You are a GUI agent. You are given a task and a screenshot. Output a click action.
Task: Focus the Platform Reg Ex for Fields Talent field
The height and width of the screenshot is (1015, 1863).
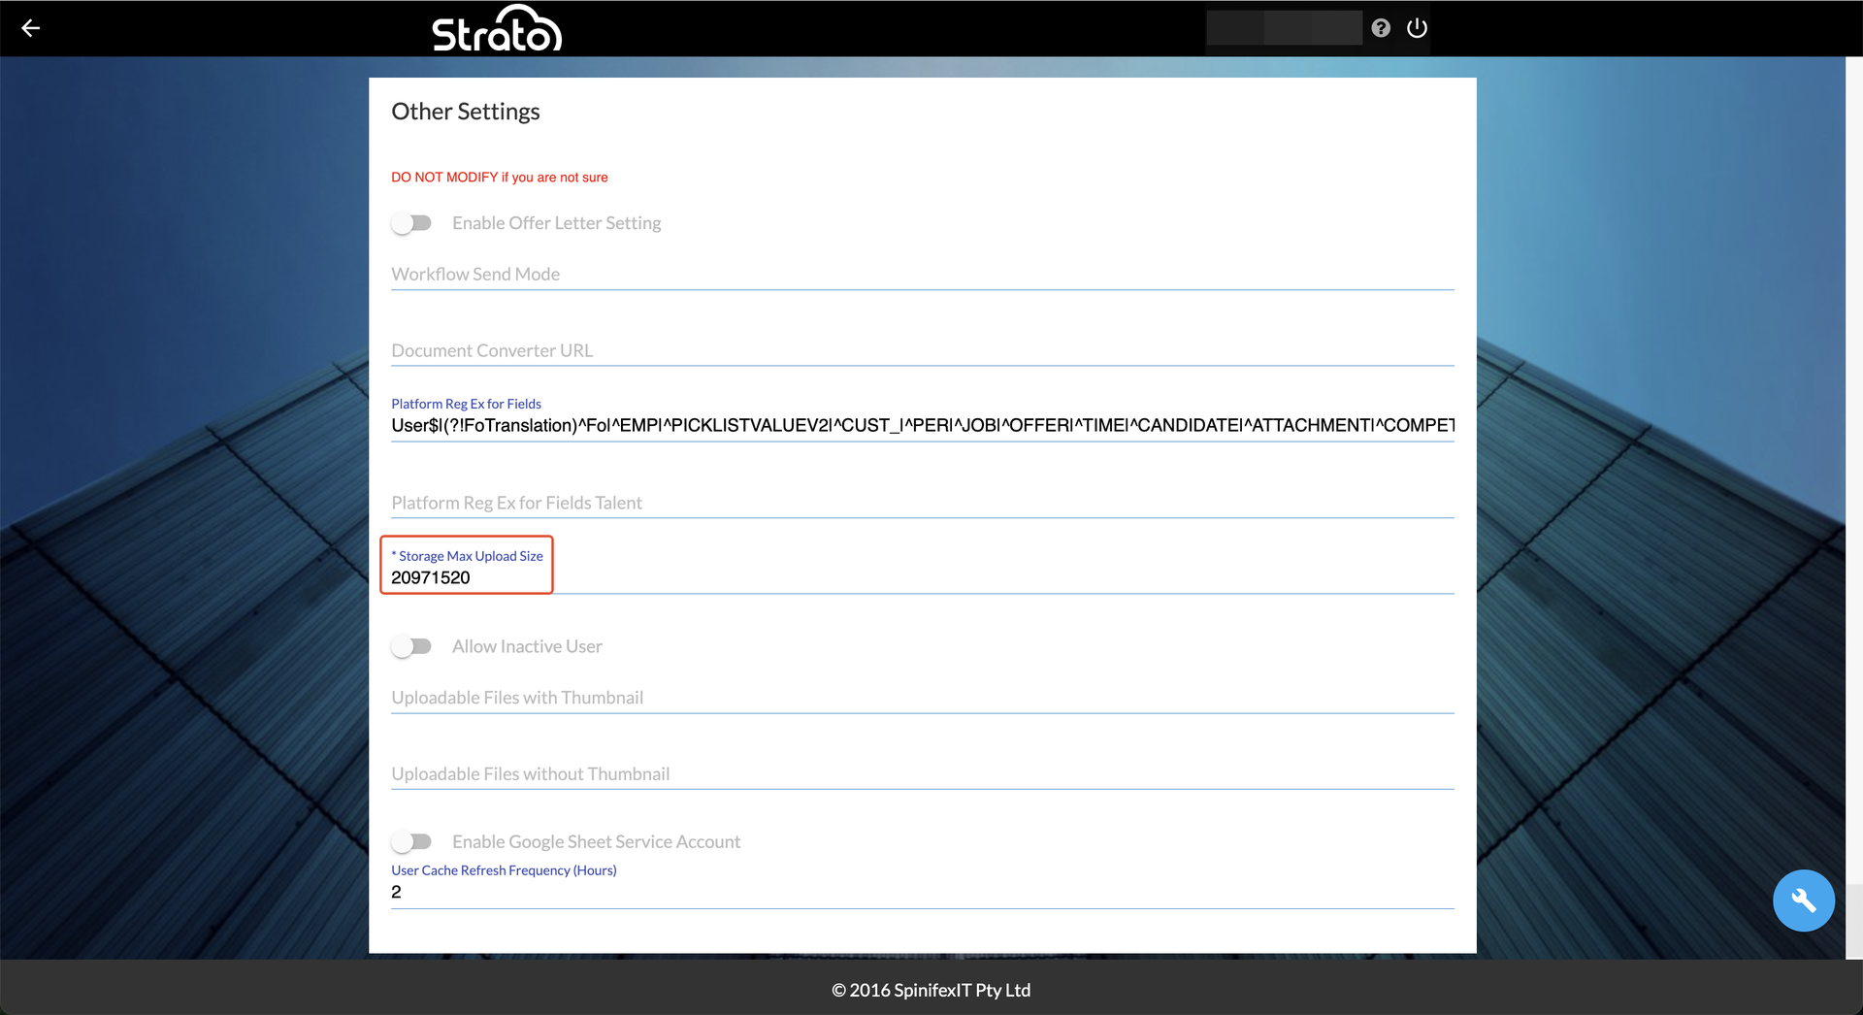pyautogui.click(x=922, y=503)
